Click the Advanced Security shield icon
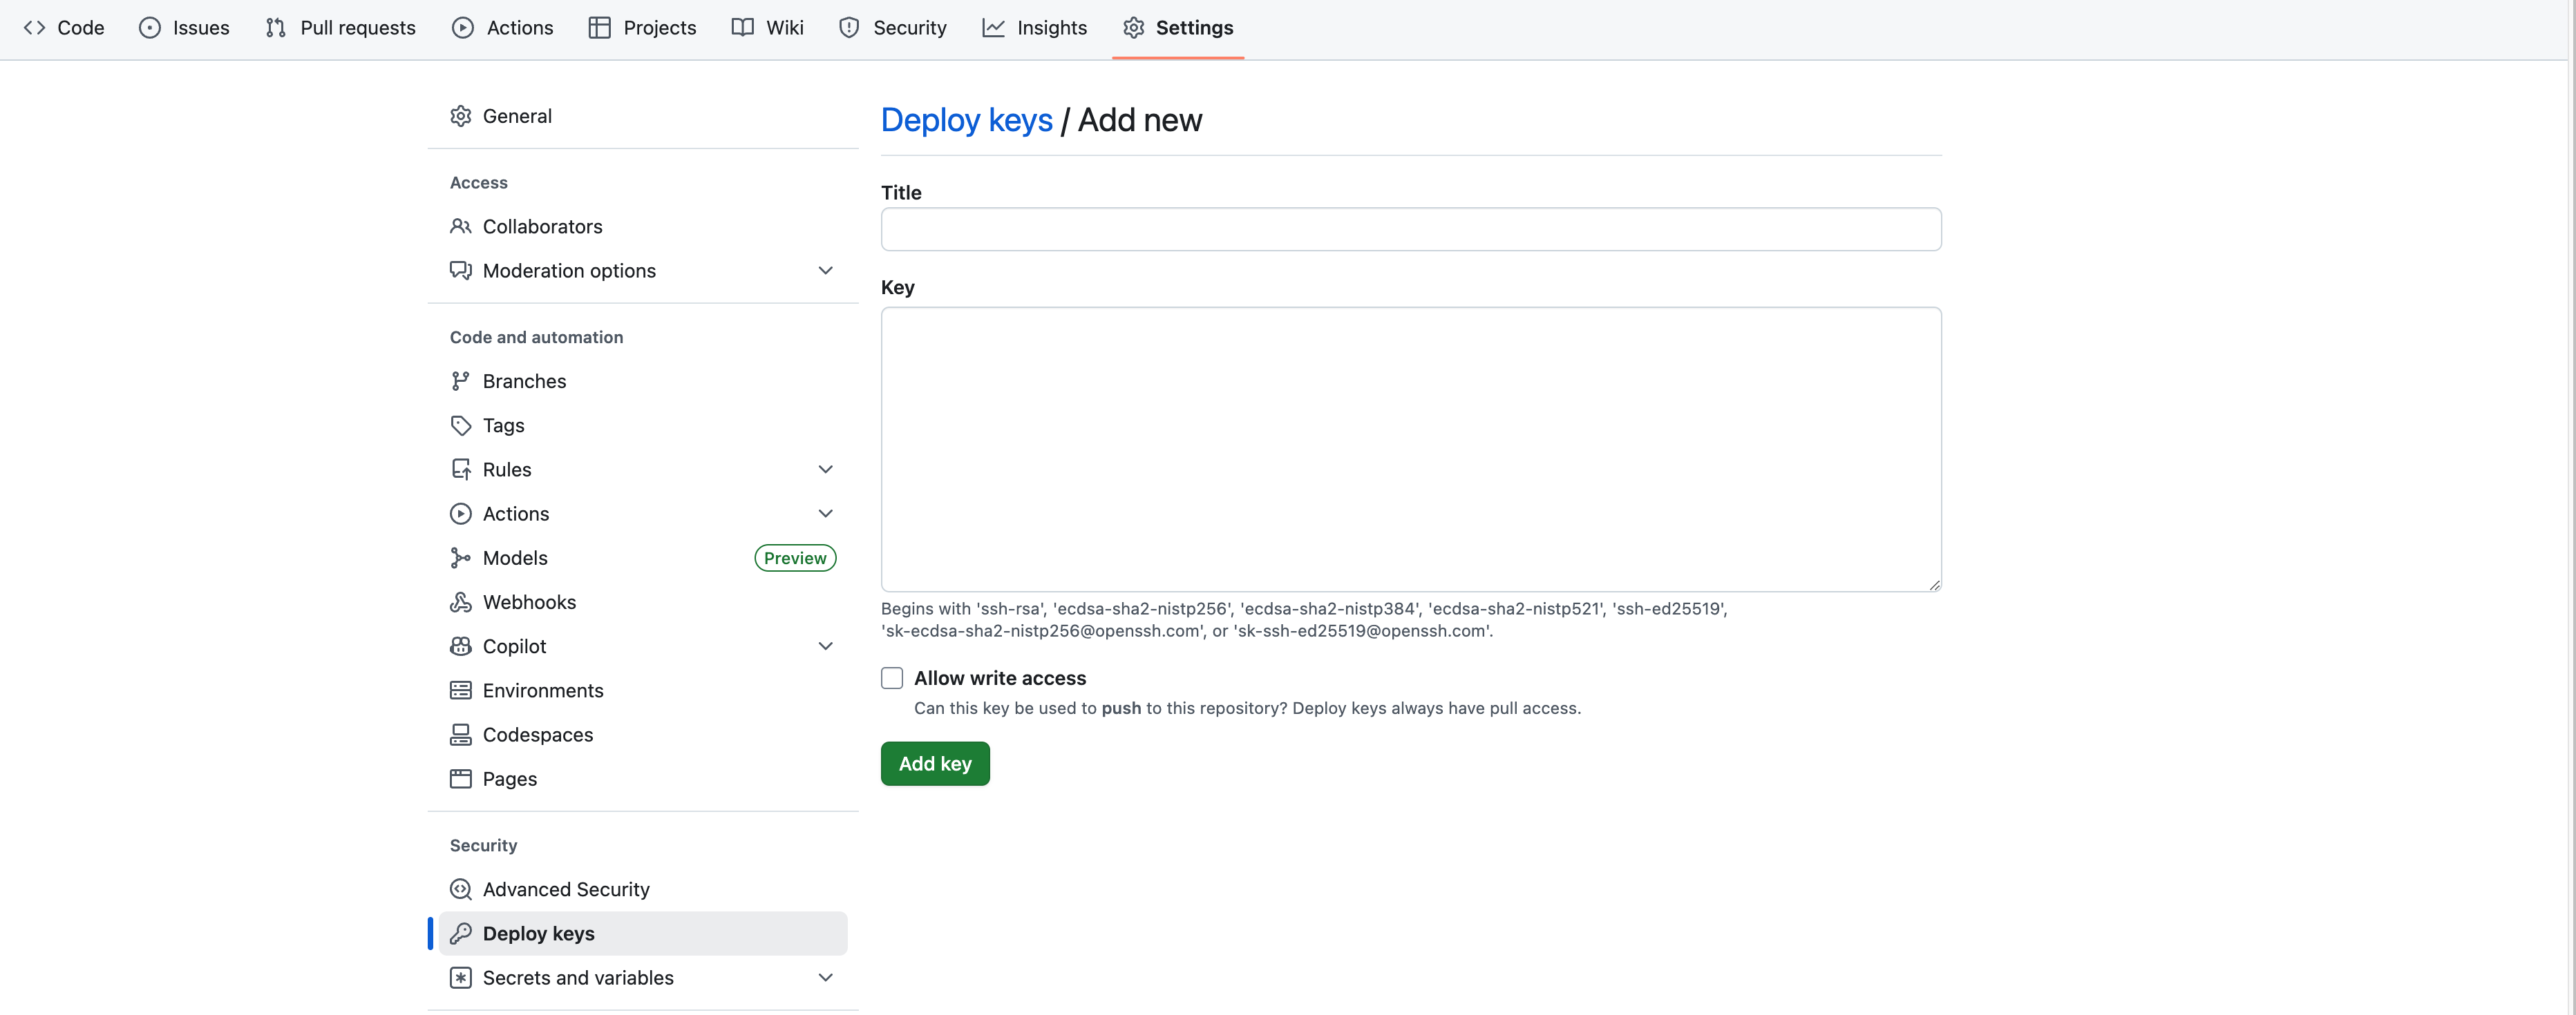This screenshot has width=2576, height=1015. [460, 889]
